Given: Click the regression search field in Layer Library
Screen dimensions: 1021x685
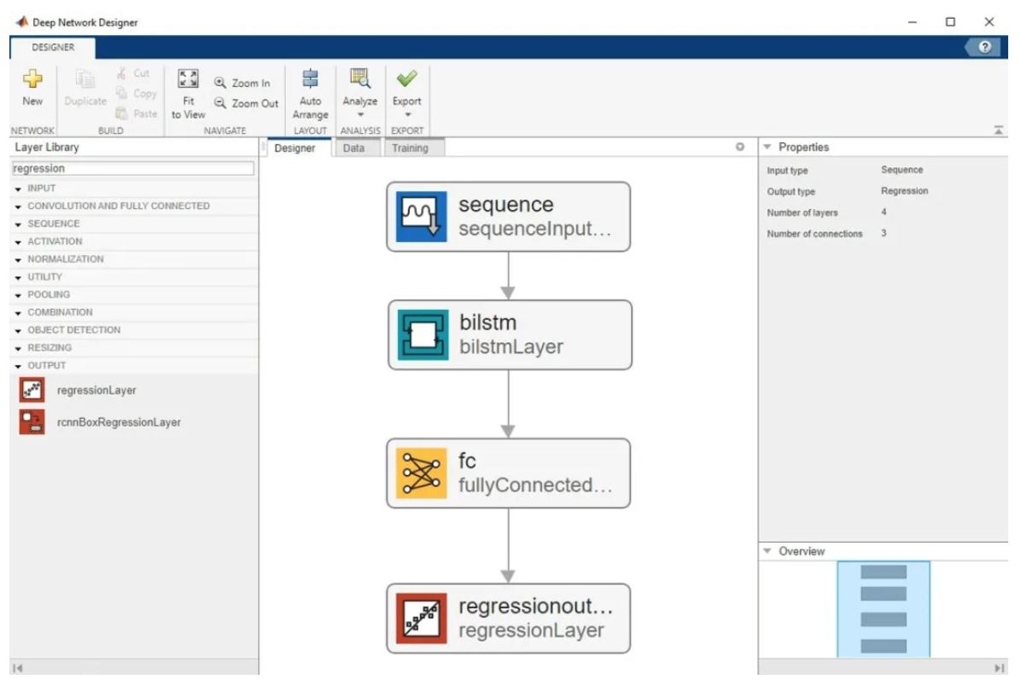Looking at the screenshot, I should (133, 169).
